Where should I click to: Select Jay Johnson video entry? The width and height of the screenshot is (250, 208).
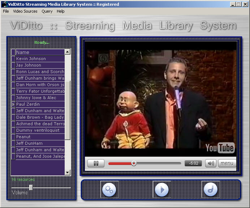coord(40,65)
